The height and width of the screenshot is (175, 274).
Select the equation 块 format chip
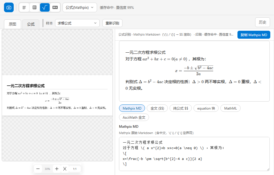206,108
